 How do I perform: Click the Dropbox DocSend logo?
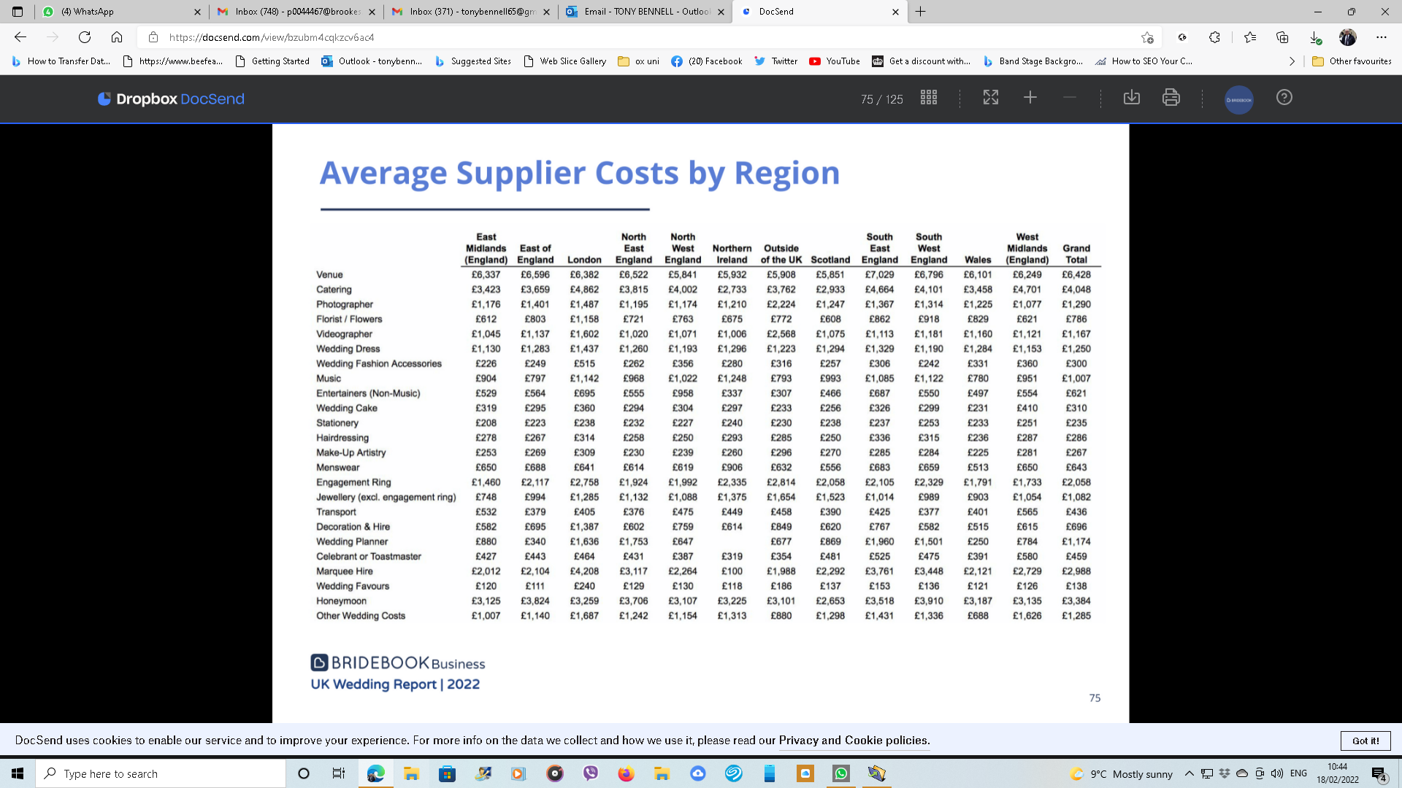pyautogui.click(x=171, y=99)
